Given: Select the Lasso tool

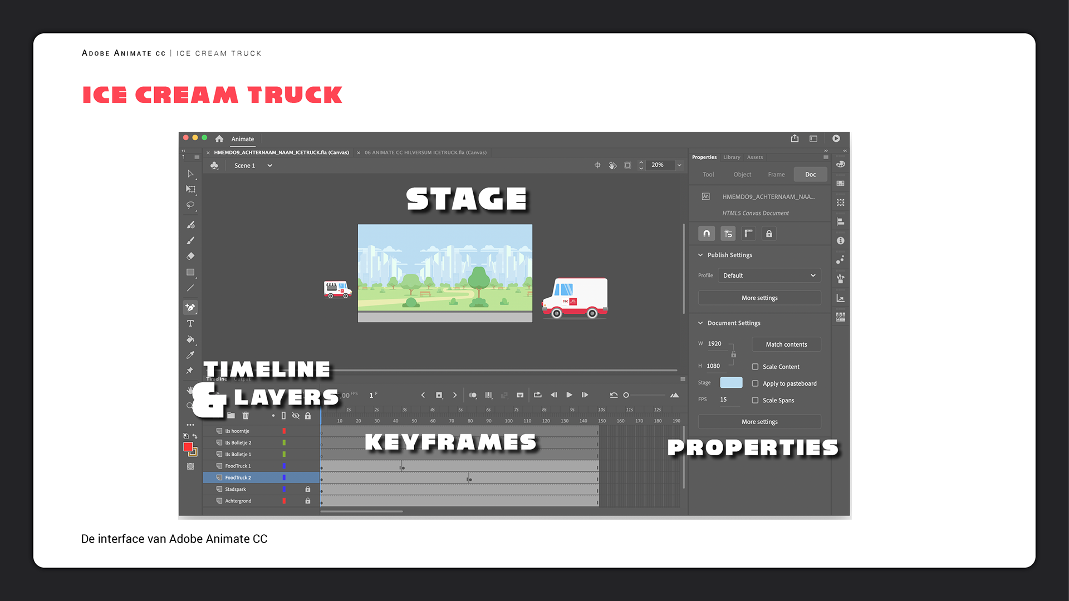Looking at the screenshot, I should point(190,205).
